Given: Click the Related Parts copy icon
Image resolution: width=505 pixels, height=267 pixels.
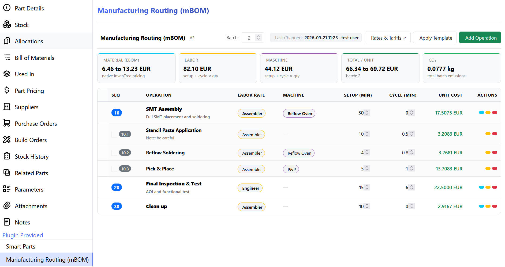Looking at the screenshot, I should click(7, 173).
